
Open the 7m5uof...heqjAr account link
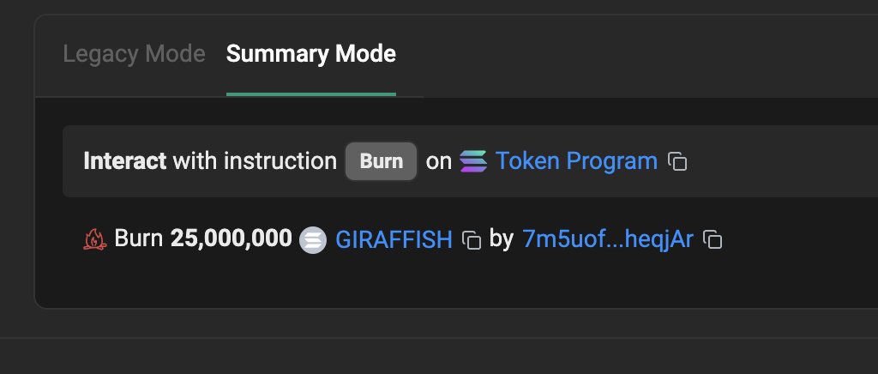coord(608,239)
